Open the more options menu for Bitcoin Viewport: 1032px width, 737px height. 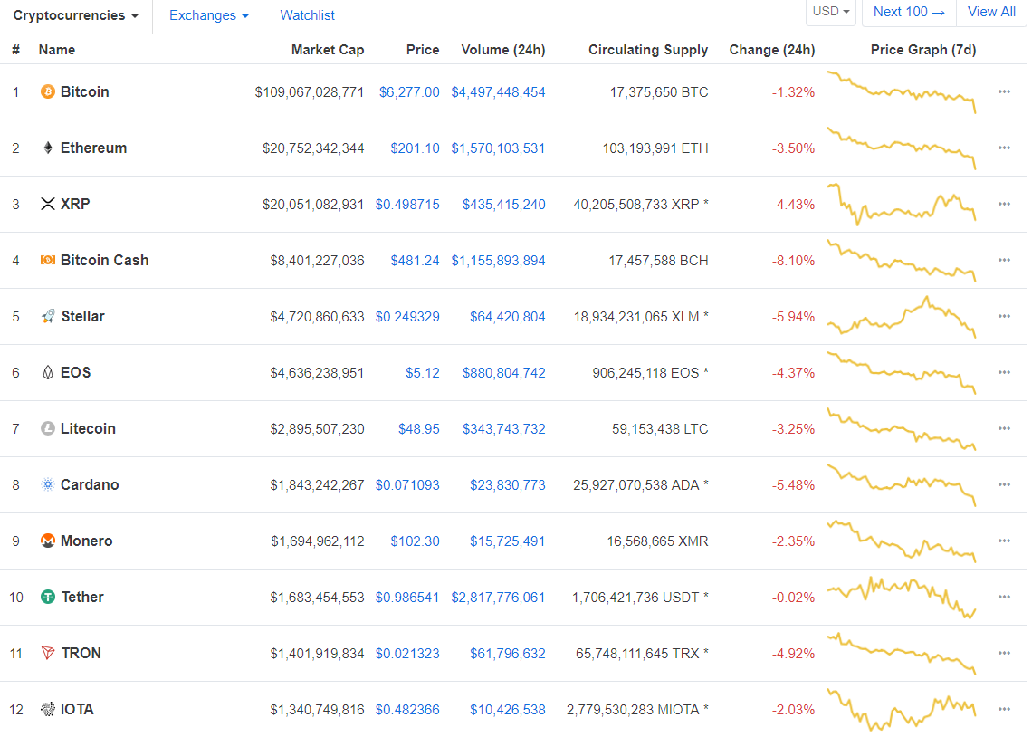tap(1004, 91)
